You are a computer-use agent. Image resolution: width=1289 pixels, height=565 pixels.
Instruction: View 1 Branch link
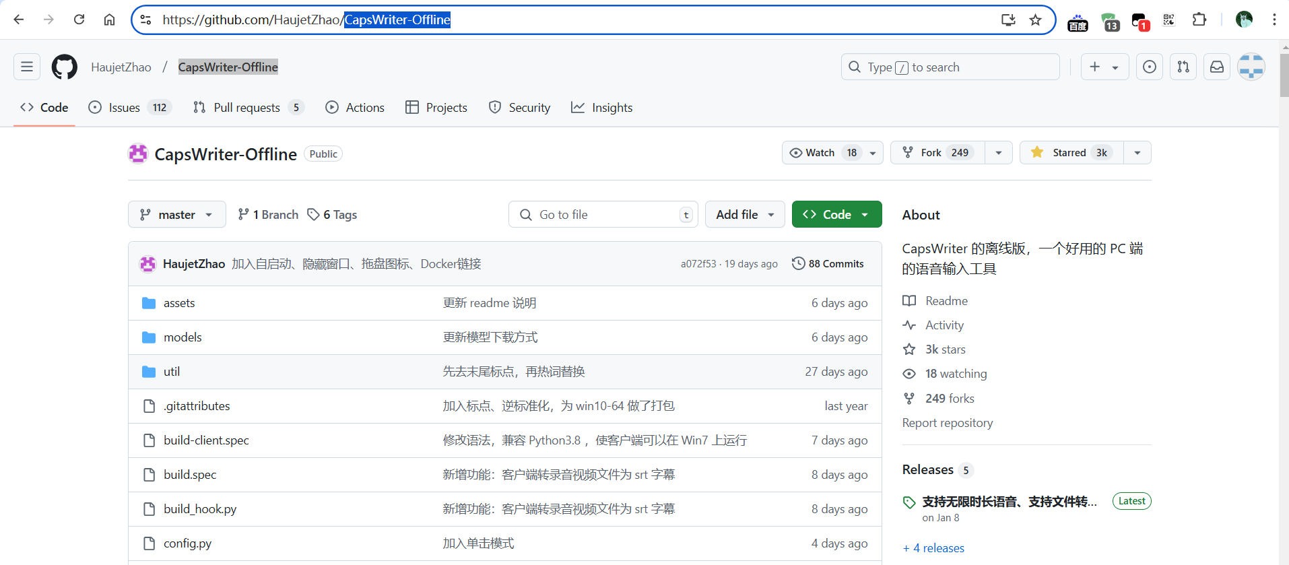(268, 214)
